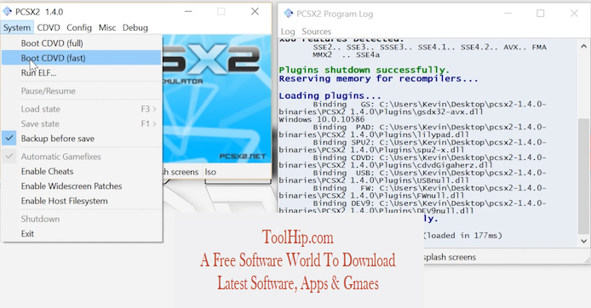Open the Sources menu in Program Log
The height and width of the screenshot is (308, 591).
[x=316, y=31]
